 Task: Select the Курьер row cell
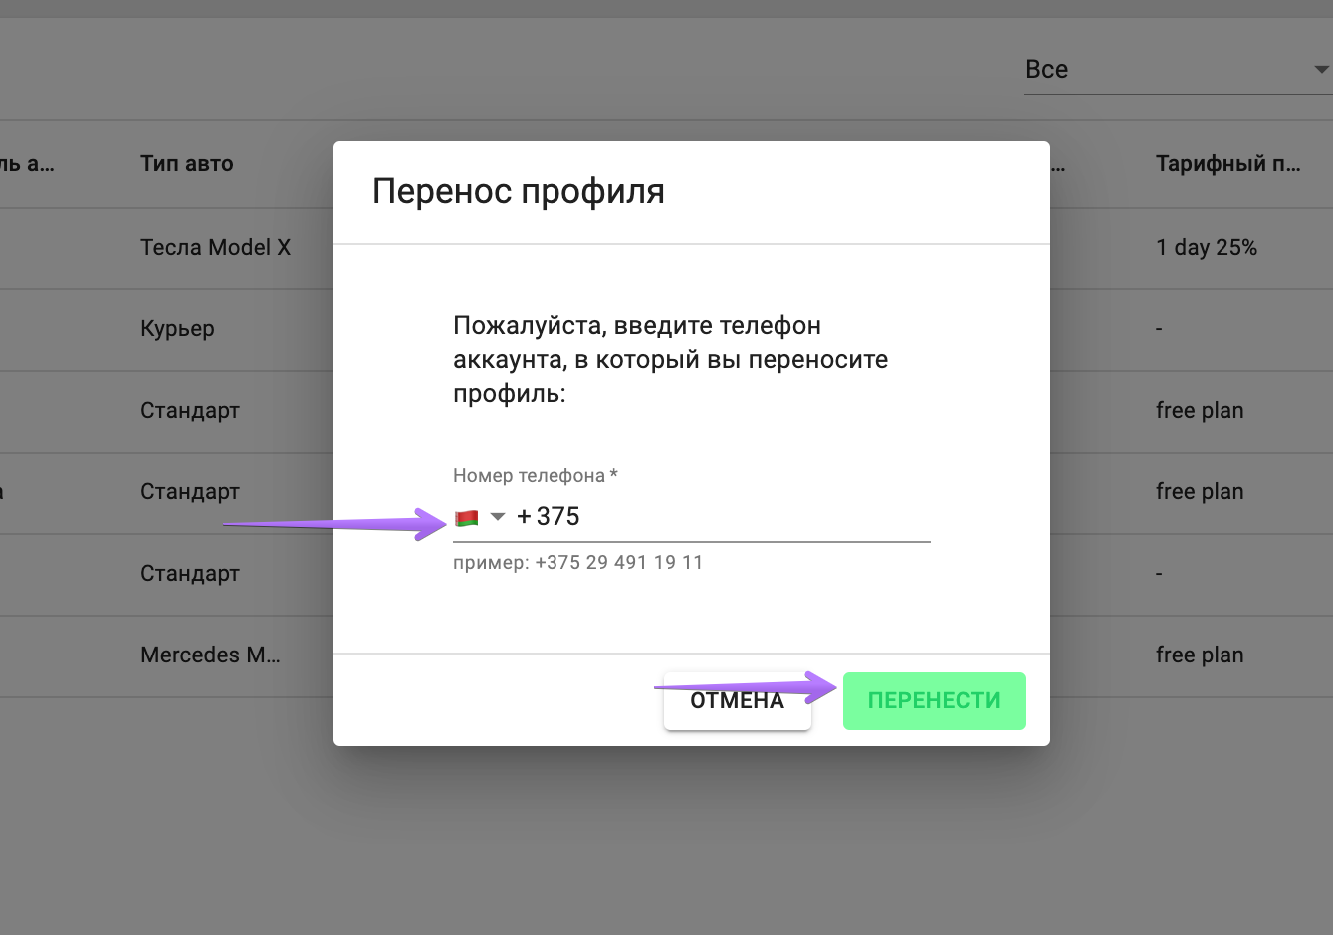(178, 329)
